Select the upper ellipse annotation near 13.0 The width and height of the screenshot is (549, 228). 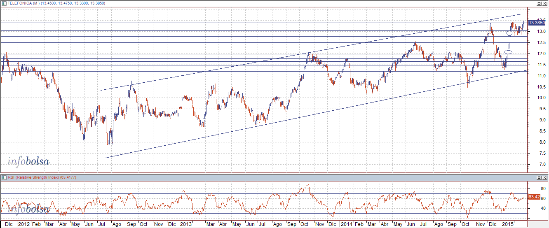click(509, 33)
